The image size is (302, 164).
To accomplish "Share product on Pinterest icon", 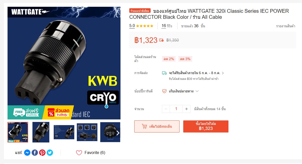I will [x=42, y=152].
